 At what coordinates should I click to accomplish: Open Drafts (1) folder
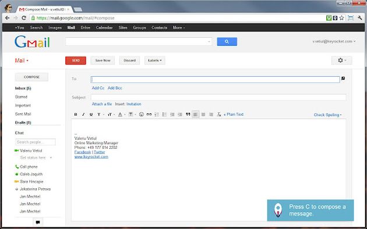[x=23, y=123]
